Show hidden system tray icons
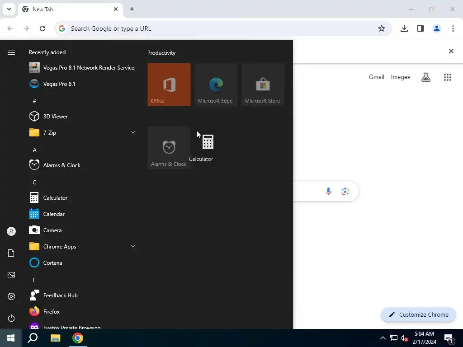The image size is (463, 347). pyautogui.click(x=383, y=338)
